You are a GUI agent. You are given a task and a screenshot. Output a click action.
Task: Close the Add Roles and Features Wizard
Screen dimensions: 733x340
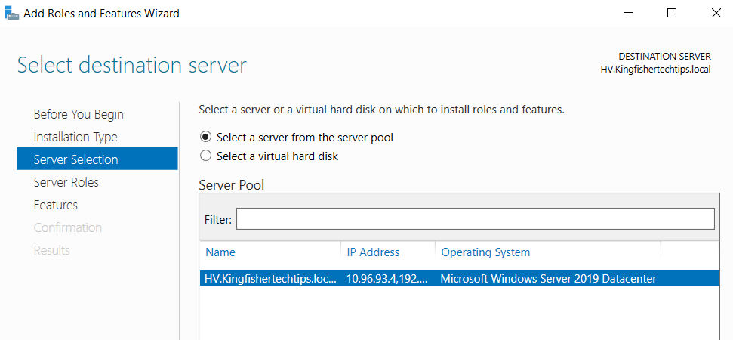point(716,13)
